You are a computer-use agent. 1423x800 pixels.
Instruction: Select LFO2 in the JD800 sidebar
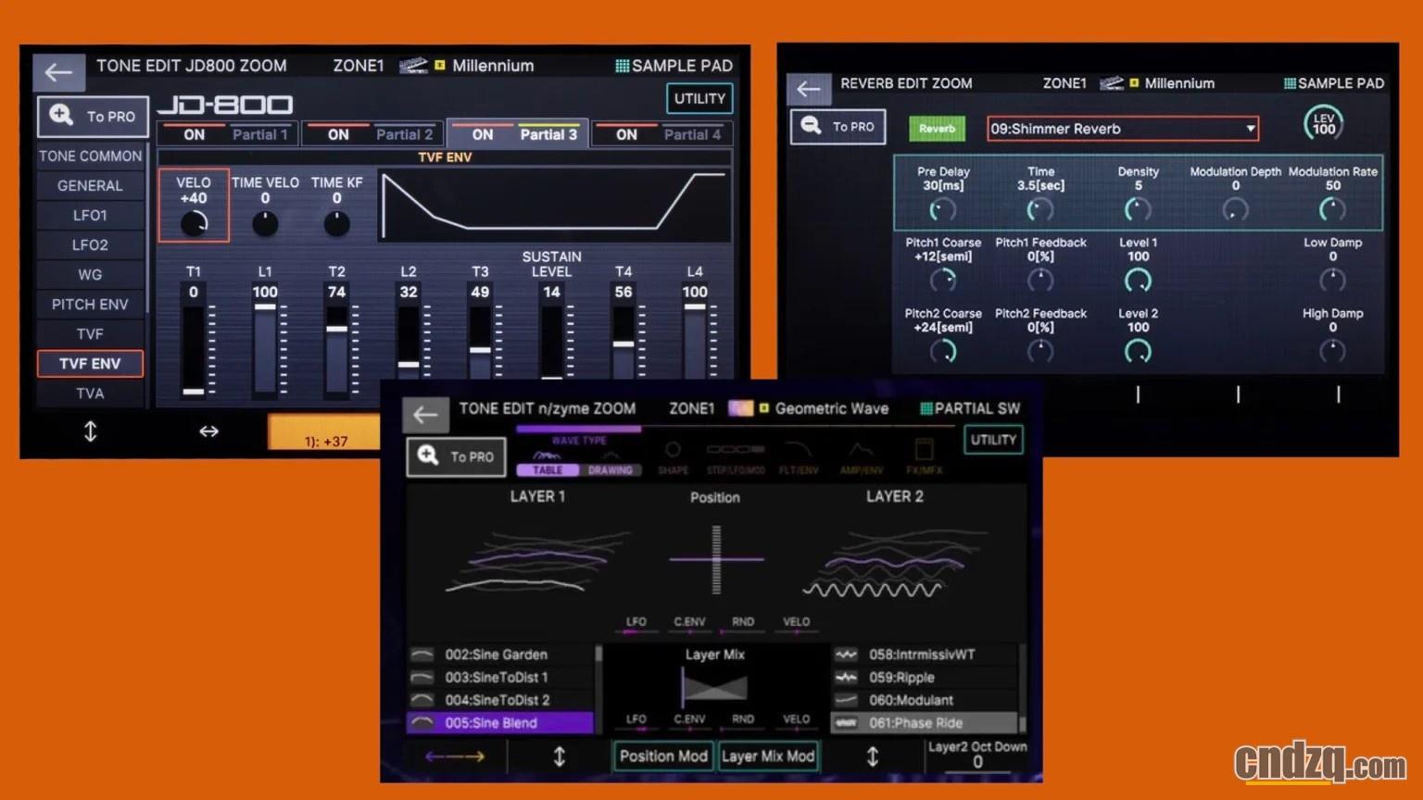90,245
